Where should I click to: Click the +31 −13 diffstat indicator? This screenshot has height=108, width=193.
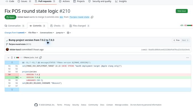[x=186, y=25]
